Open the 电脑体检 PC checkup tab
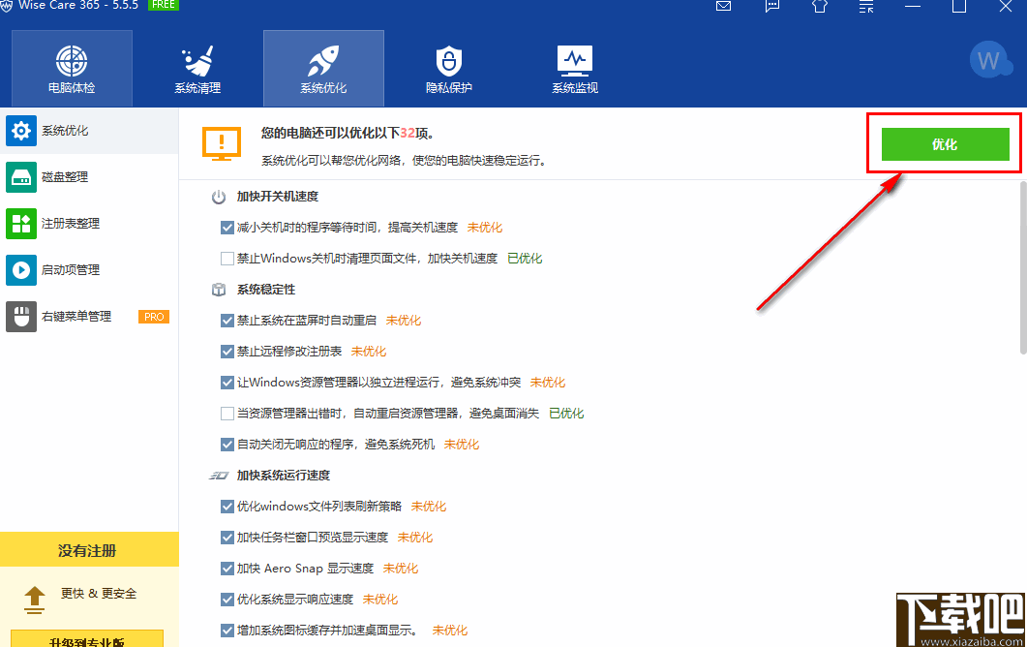The height and width of the screenshot is (647, 1027). coord(72,68)
